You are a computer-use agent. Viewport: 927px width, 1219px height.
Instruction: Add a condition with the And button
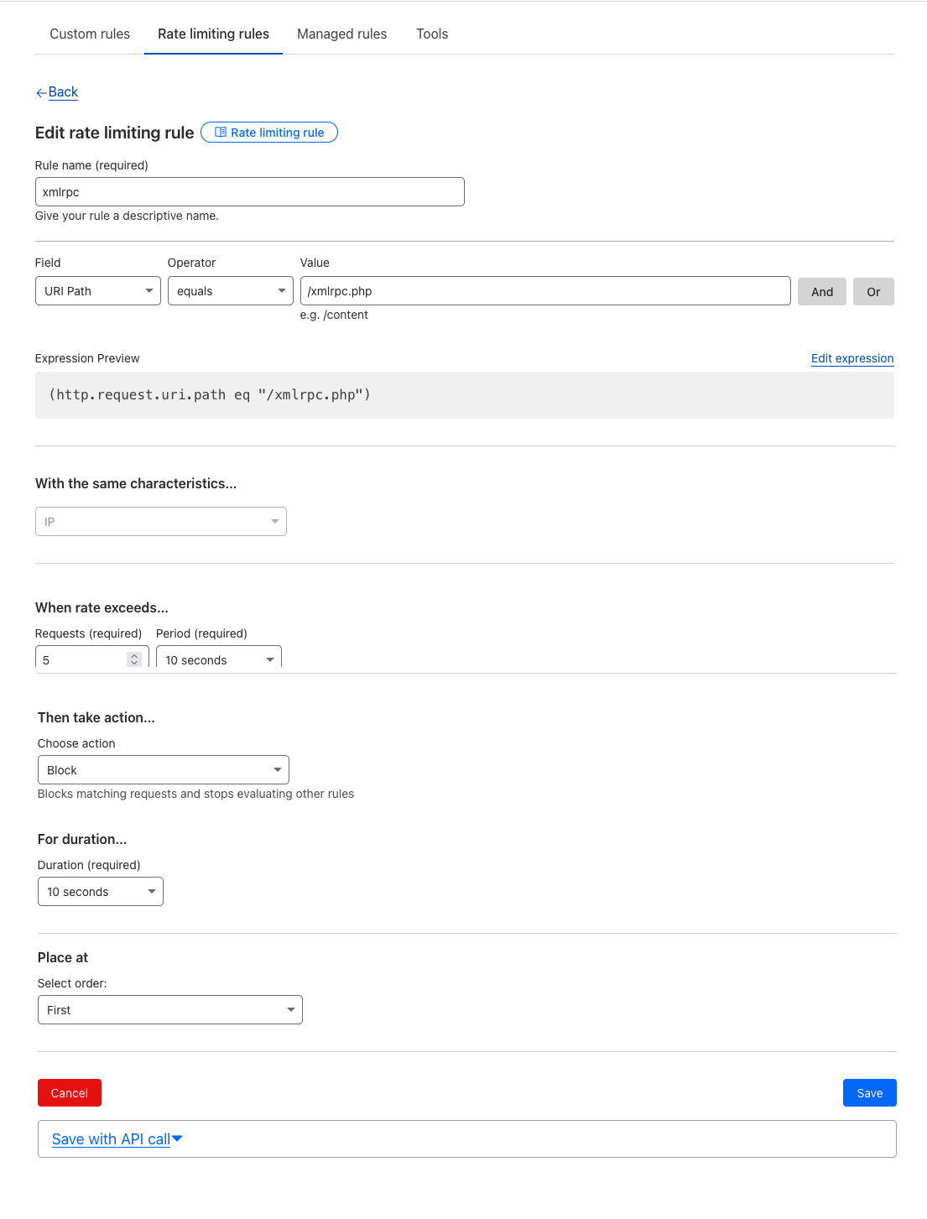(822, 292)
